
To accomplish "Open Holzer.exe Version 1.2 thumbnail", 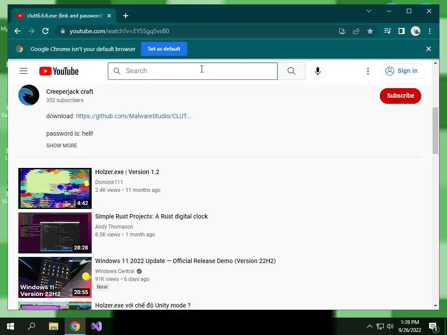I will pyautogui.click(x=55, y=188).
